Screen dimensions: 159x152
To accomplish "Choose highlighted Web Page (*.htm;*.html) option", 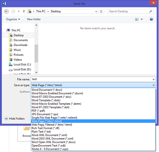I will click(93, 121).
